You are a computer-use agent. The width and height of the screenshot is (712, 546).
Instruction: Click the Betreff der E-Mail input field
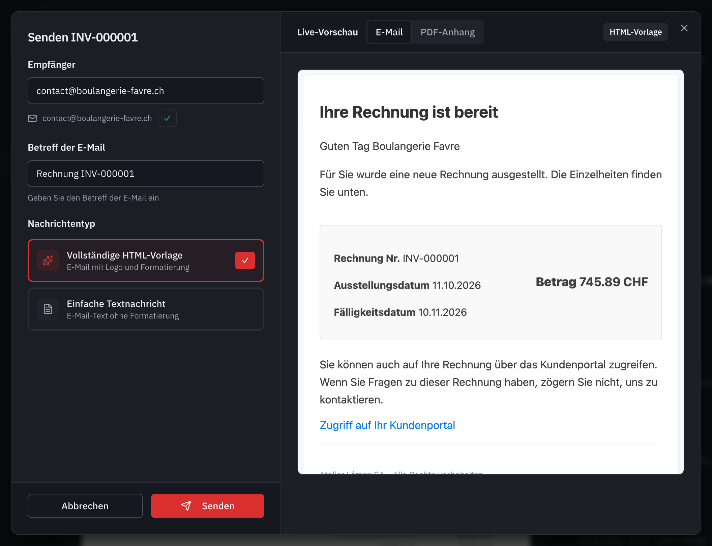(x=146, y=174)
